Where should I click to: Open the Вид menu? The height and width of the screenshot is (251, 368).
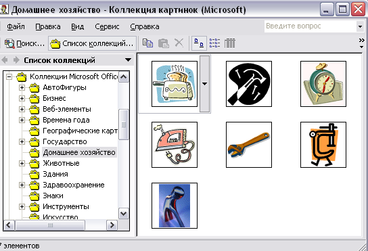click(x=77, y=26)
